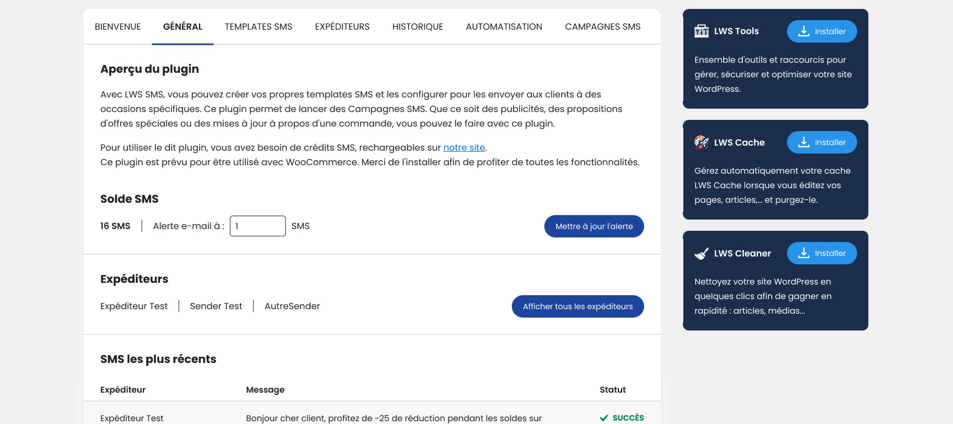Viewport: 953px width, 424px height.
Task: Click 'Expéditeur Test' in the recent SMS table
Action: [x=132, y=418]
